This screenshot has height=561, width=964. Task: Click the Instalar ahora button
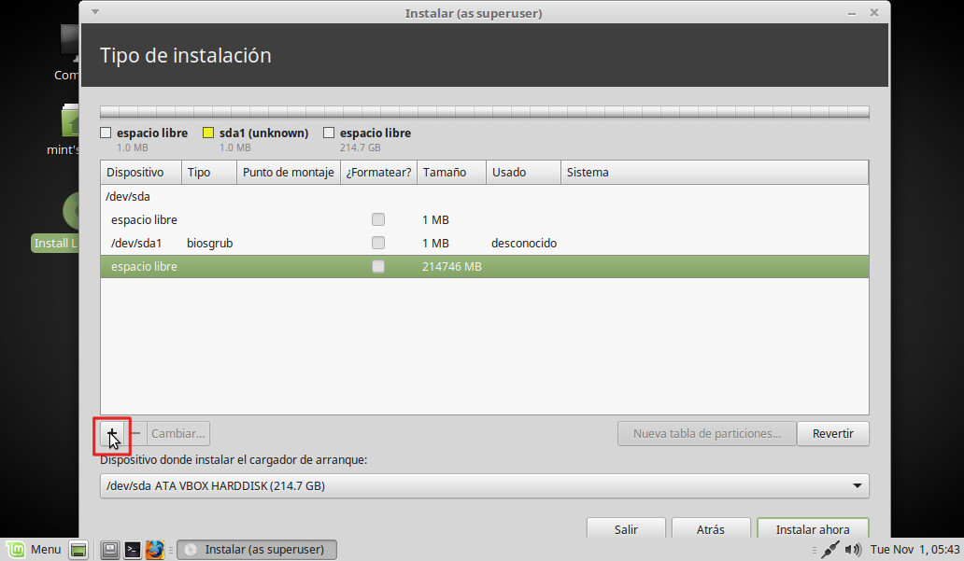(x=812, y=529)
